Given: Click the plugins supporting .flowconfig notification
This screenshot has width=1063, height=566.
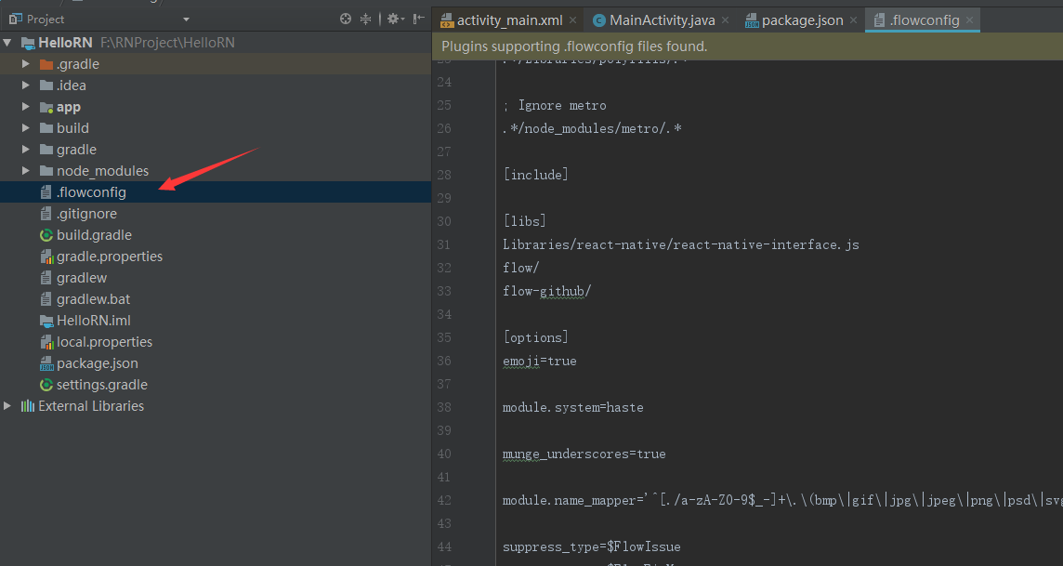Looking at the screenshot, I should [574, 46].
